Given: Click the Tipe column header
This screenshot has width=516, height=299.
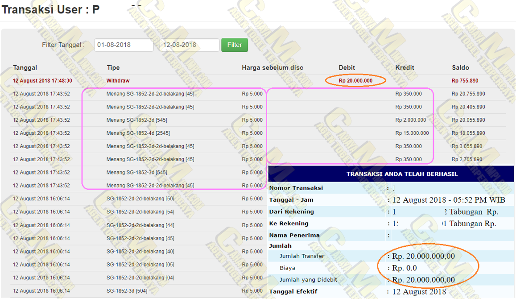Looking at the screenshot, I should [113, 68].
